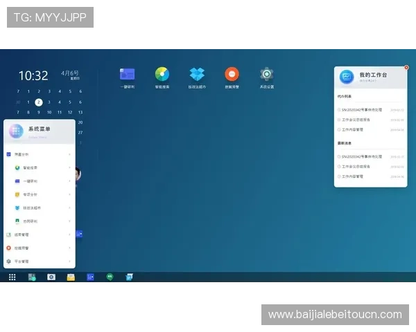This screenshot has width=416, height=332.
Task: Launch the 智能搜索 desktop app
Action: click(x=162, y=75)
